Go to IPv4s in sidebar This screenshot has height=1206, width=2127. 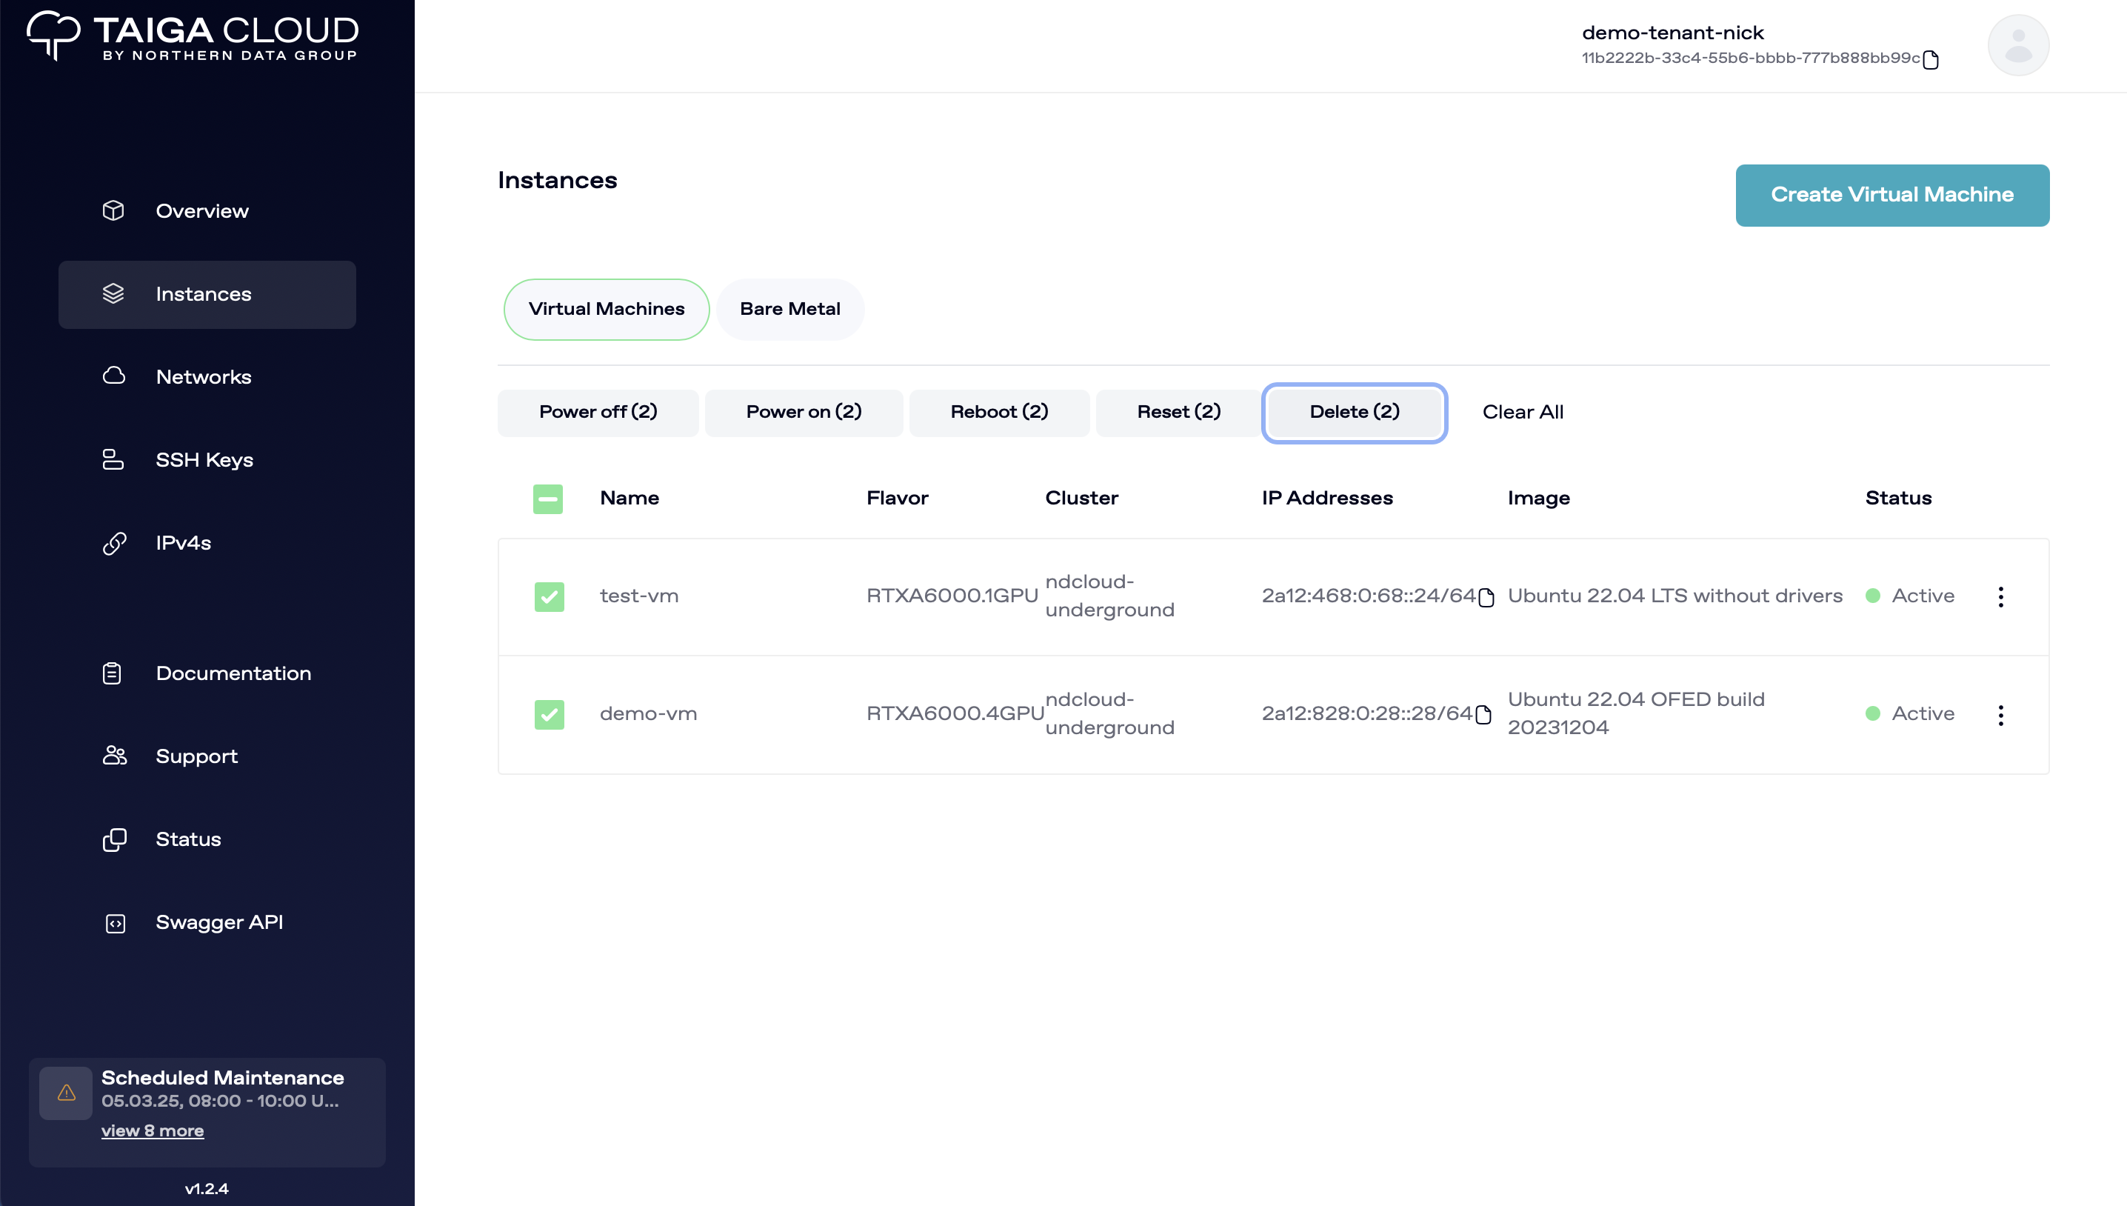click(x=183, y=542)
